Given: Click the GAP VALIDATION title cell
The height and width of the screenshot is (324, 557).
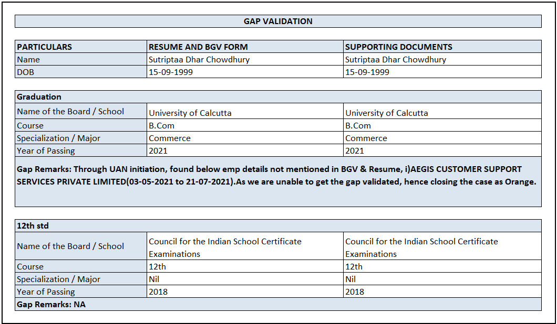Looking at the screenshot, I should pos(278,21).
